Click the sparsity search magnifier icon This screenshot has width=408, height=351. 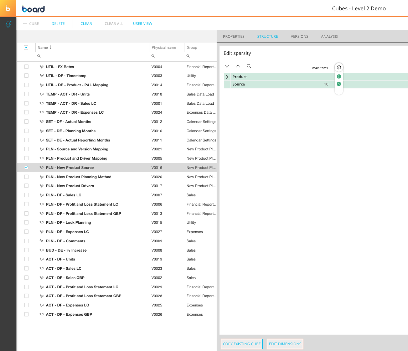point(249,66)
